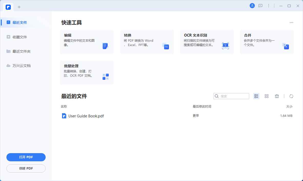Open the three-dot menu in the titlebar
The height and width of the screenshot is (181, 303).
click(x=268, y=6)
